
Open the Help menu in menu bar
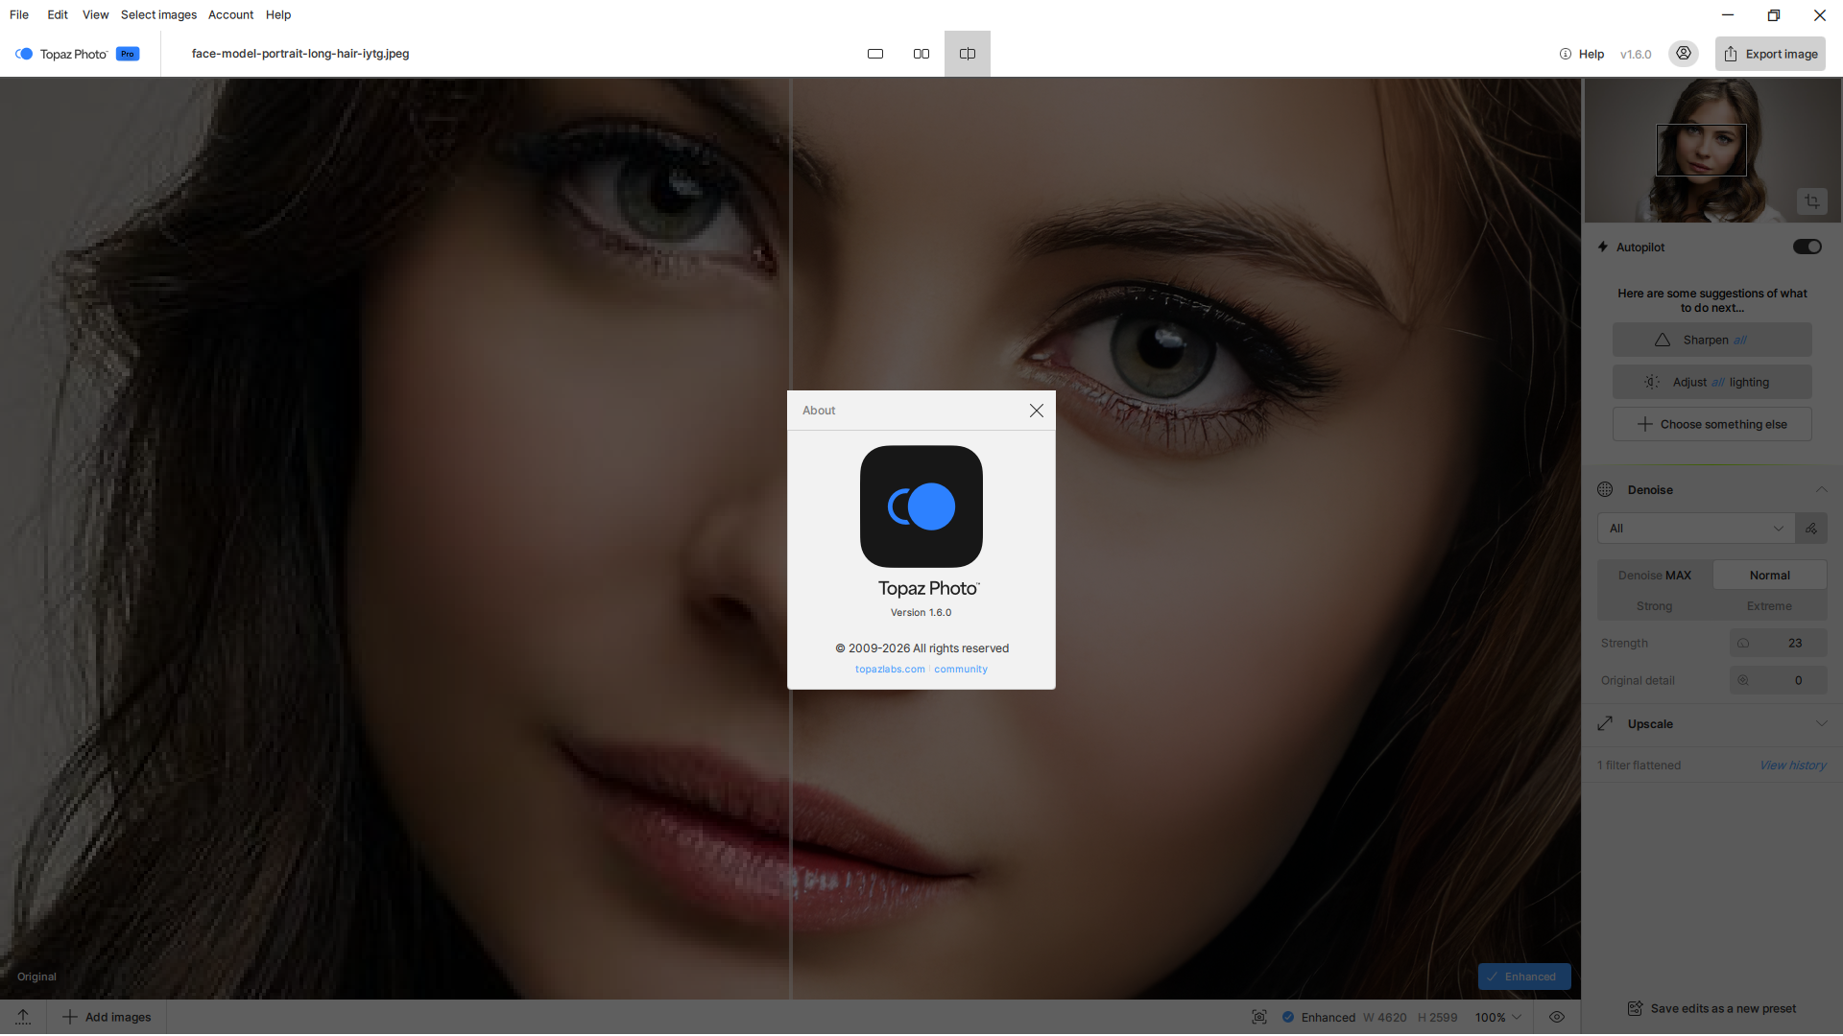278,14
